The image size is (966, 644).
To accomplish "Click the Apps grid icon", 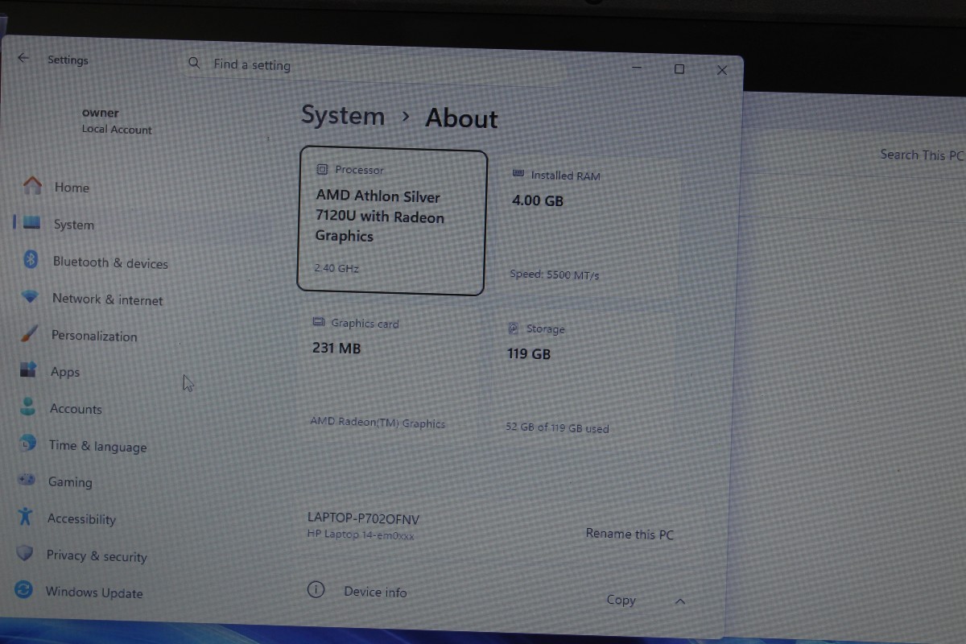I will coord(28,370).
